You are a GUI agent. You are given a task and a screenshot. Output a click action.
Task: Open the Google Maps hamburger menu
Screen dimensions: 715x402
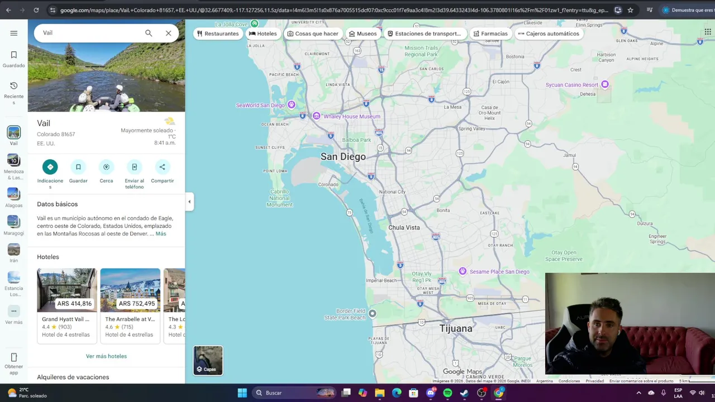[13, 33]
